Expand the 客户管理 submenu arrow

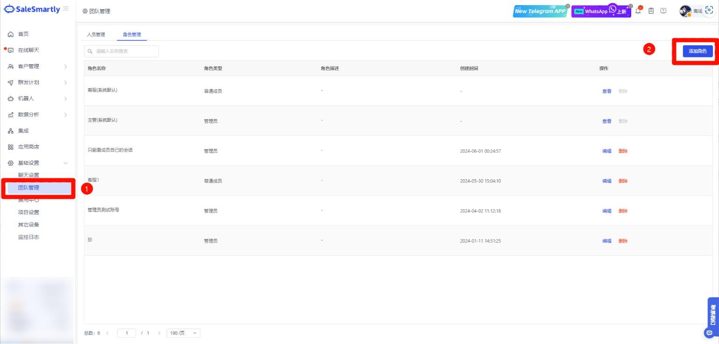[66, 66]
